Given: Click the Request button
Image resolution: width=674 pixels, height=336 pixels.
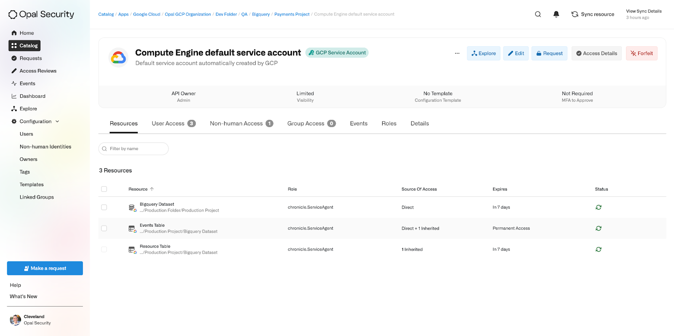Looking at the screenshot, I should [549, 53].
